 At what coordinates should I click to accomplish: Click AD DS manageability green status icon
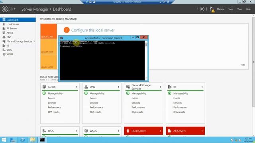click(44, 93)
